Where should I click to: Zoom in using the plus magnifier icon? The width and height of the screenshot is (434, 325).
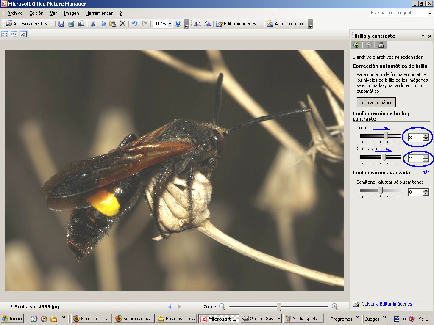point(335,306)
